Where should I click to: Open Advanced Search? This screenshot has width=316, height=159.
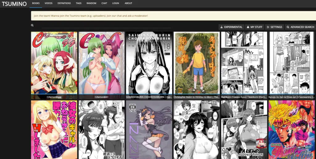click(300, 27)
